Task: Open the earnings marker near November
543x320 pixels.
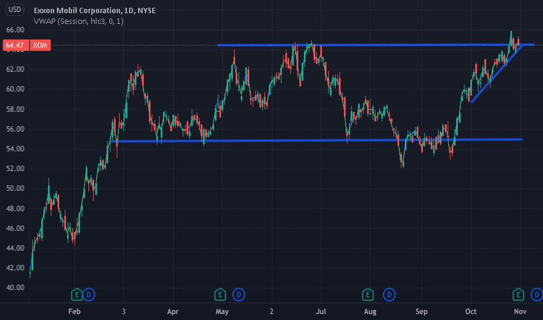Action: [519, 295]
